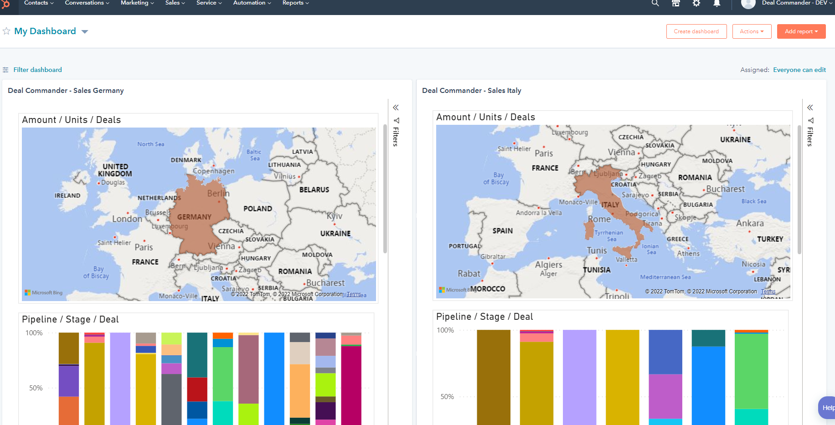Image resolution: width=835 pixels, height=425 pixels.
Task: Favorite dashboard with star icon
Action: click(x=6, y=31)
